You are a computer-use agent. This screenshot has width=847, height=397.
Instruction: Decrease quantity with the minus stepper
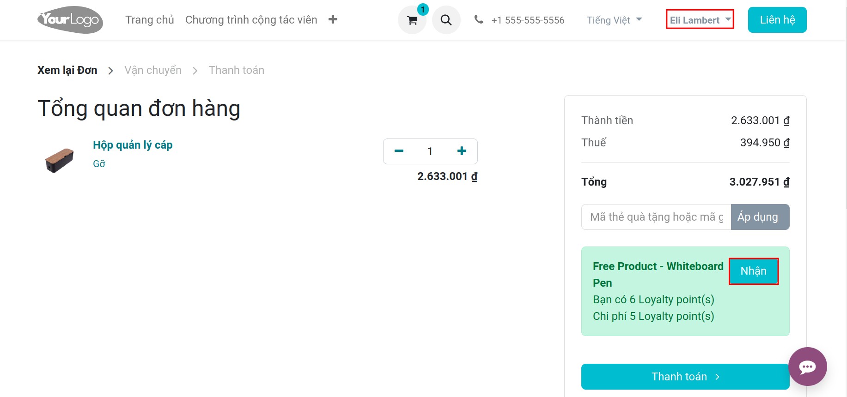[398, 151]
